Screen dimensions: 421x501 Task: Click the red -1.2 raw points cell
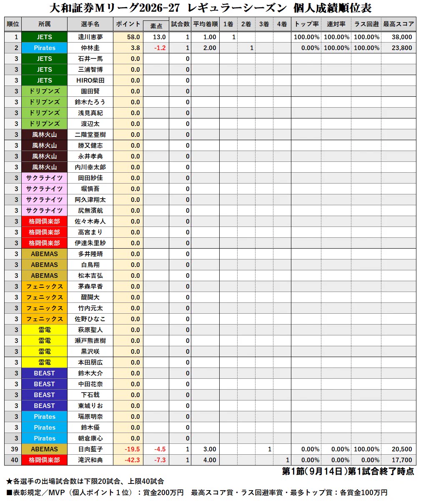click(156, 48)
